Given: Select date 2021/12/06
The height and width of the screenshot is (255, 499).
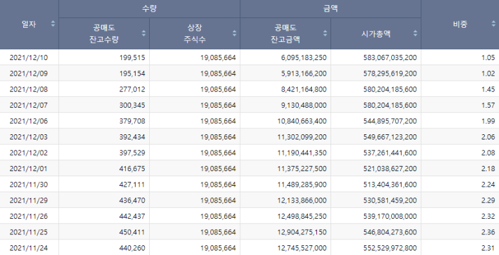Looking at the screenshot, I should point(28,121).
